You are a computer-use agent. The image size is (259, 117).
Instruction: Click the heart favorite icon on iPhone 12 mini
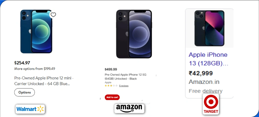click(53, 15)
